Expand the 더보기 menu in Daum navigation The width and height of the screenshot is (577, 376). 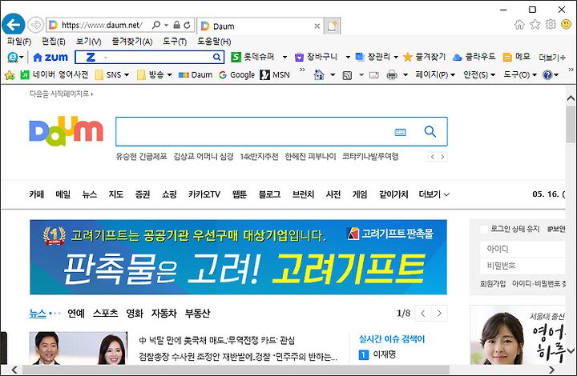point(434,194)
